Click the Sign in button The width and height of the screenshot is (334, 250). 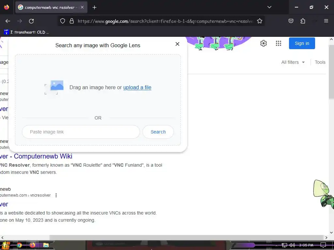tap(302, 43)
